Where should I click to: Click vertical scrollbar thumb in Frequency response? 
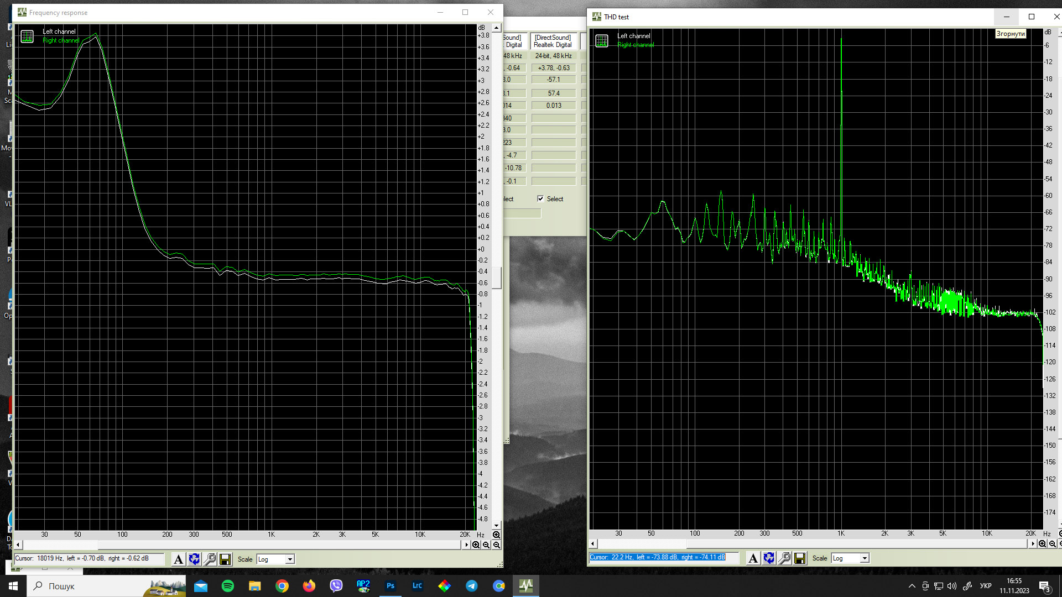click(x=497, y=278)
